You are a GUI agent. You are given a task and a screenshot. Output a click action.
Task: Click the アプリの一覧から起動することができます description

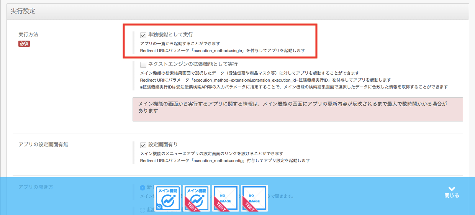[x=180, y=44]
